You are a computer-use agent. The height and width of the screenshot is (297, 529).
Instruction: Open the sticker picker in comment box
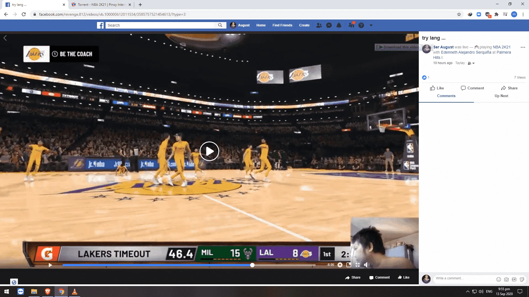click(522, 279)
